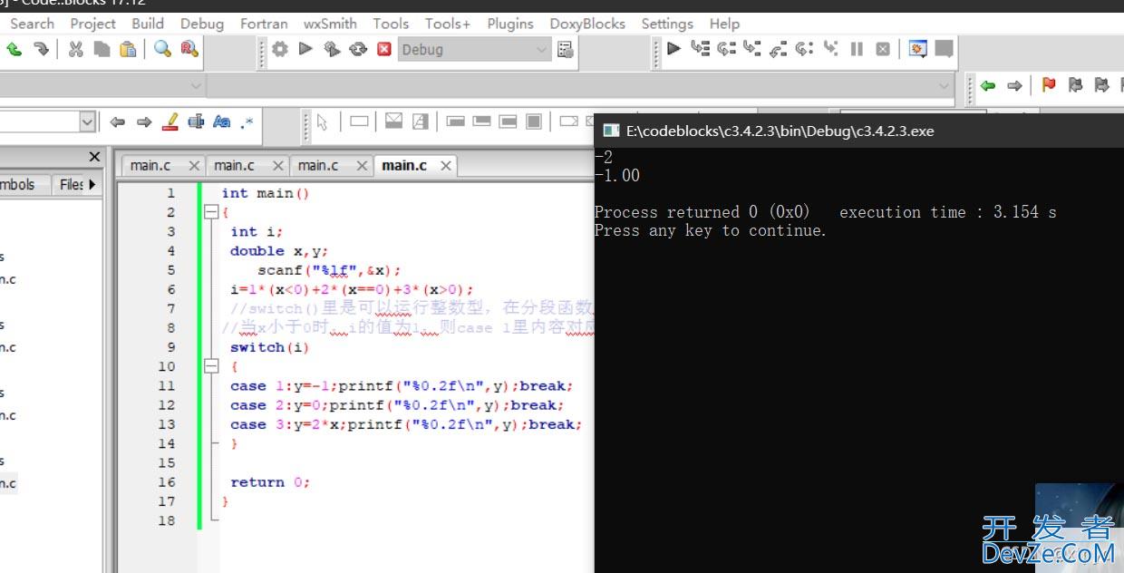Toggle highlight occurrences pencil icon
Image resolution: width=1124 pixels, height=573 pixels.
point(170,121)
